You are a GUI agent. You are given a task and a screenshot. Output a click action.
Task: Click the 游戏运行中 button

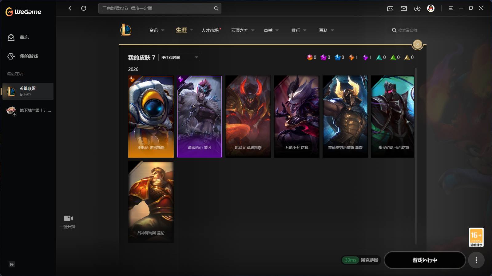(x=425, y=260)
